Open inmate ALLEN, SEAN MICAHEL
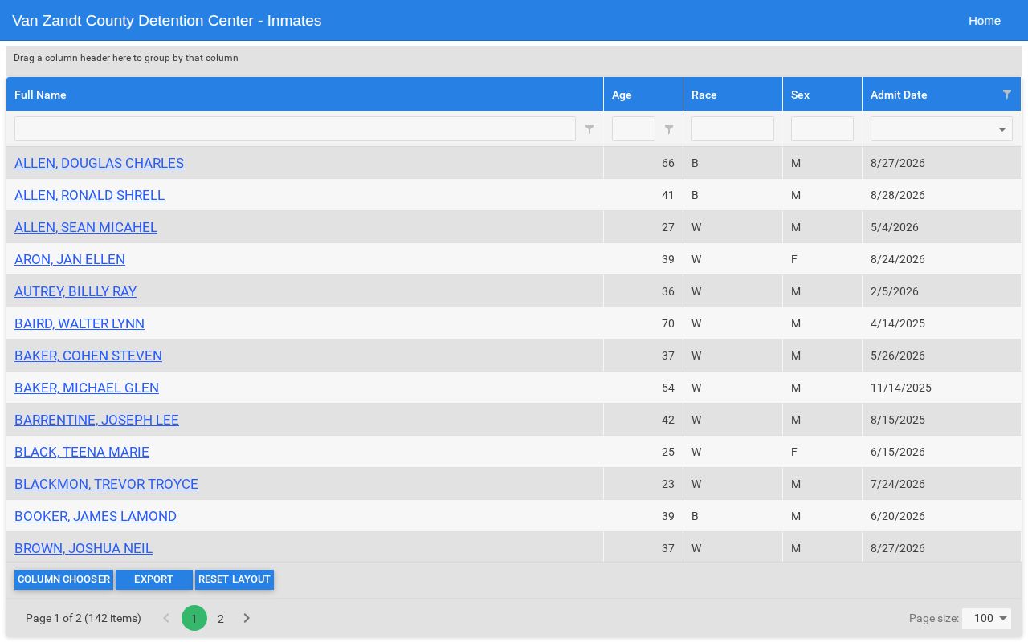The height and width of the screenshot is (642, 1028). [x=86, y=227]
